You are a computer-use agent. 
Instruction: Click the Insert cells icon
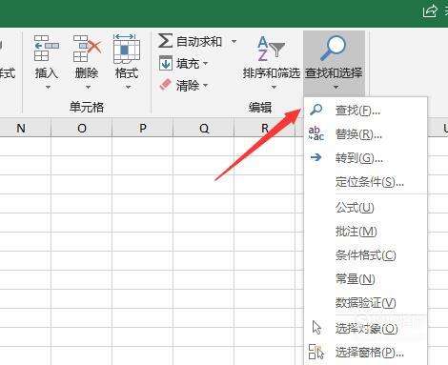tap(46, 48)
